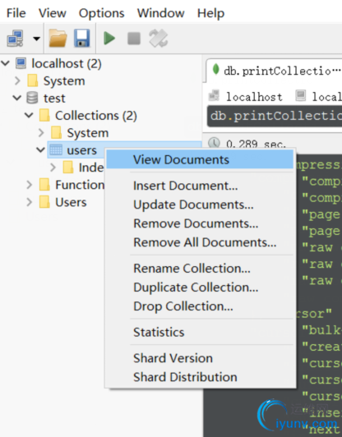Screen dimensions: 342x437
Task: Expand the Users folder
Action: tap(30, 202)
